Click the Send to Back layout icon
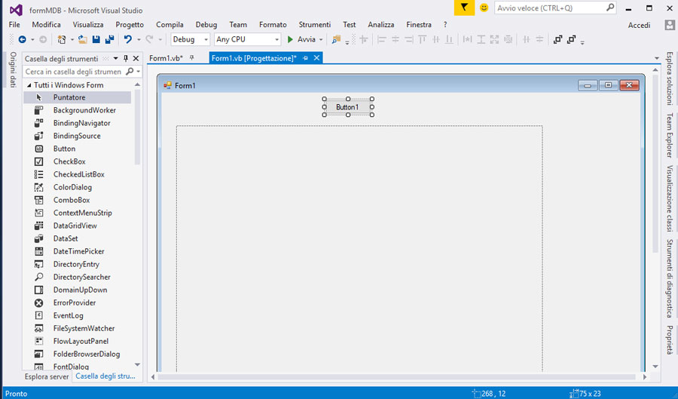 coord(571,39)
